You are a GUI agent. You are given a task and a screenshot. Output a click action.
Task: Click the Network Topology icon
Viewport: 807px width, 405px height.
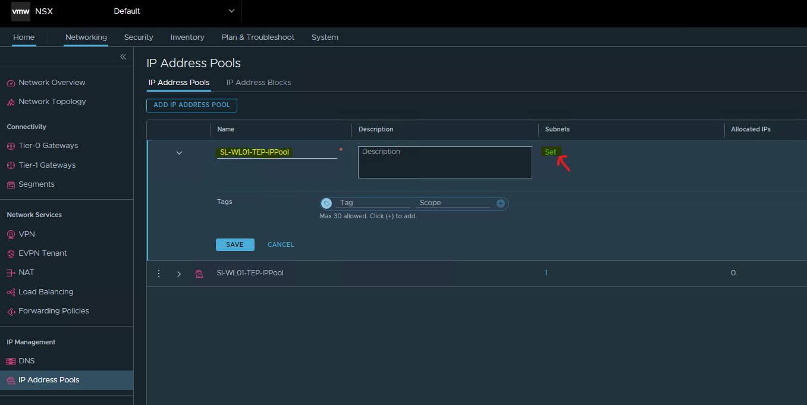point(11,102)
